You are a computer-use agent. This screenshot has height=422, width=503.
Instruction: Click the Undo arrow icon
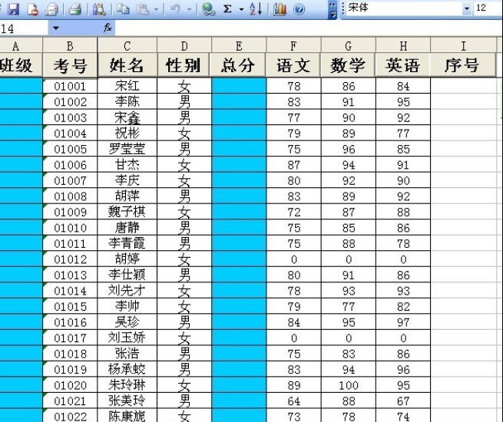[x=175, y=9]
